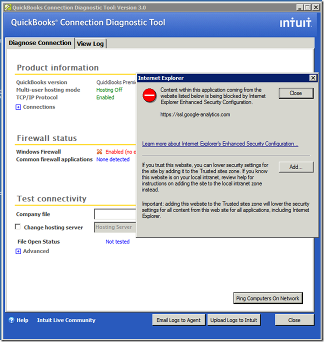This screenshot has height=342, width=324.
Task: Click Email Logs to Agent button
Action: pos(178,320)
